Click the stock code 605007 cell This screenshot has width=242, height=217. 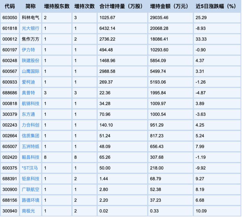point(10,146)
